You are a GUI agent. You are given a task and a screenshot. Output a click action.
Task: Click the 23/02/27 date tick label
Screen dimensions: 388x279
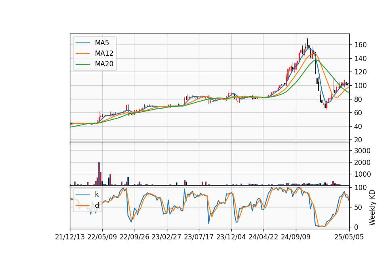(x=166, y=237)
